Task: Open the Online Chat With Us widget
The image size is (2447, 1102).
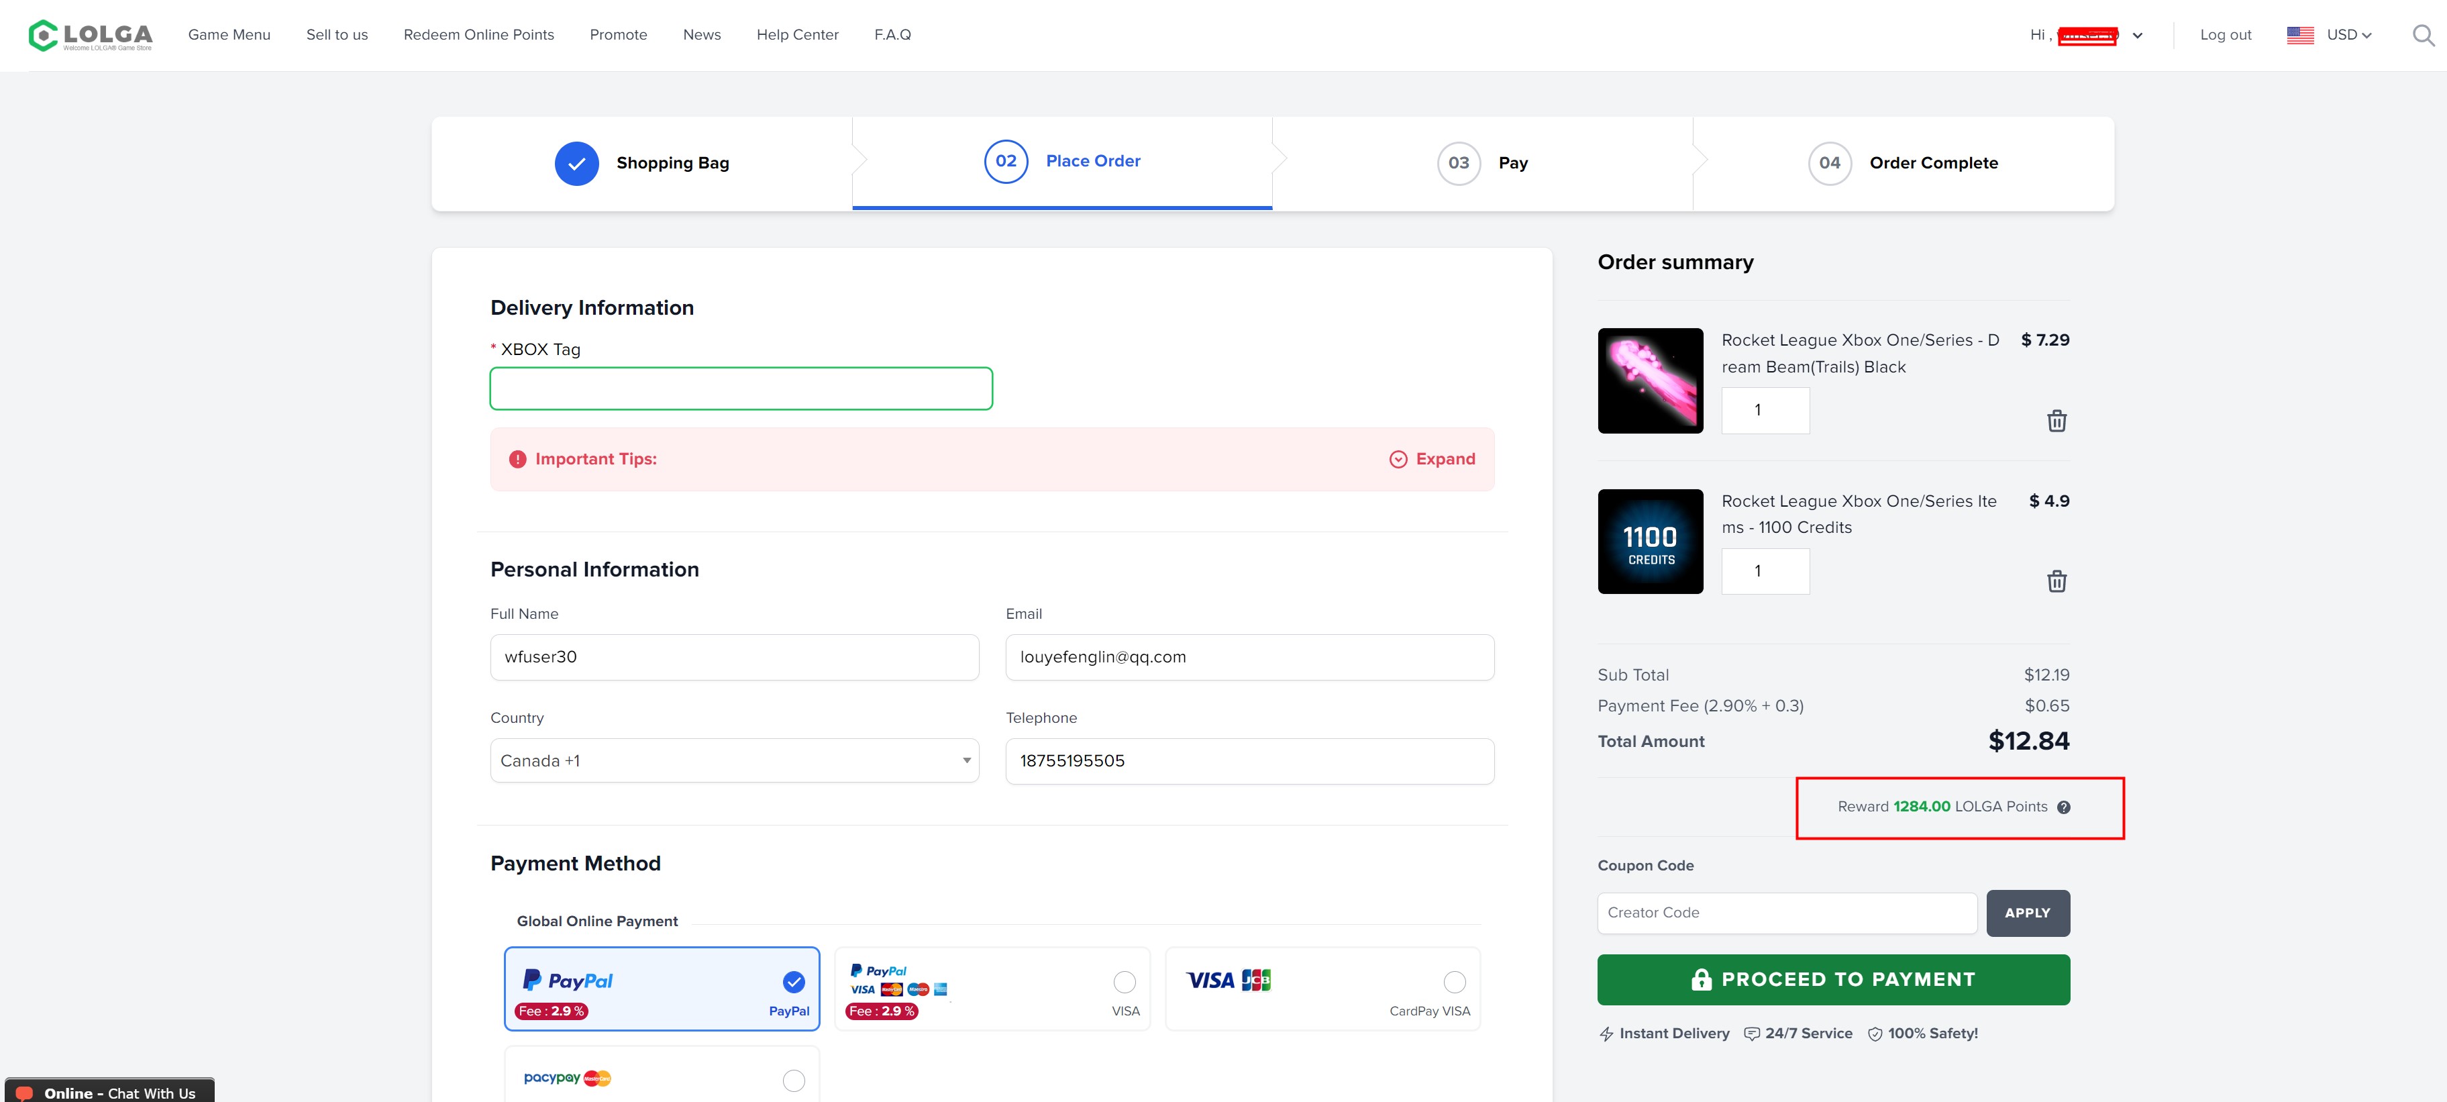Action: [x=109, y=1091]
